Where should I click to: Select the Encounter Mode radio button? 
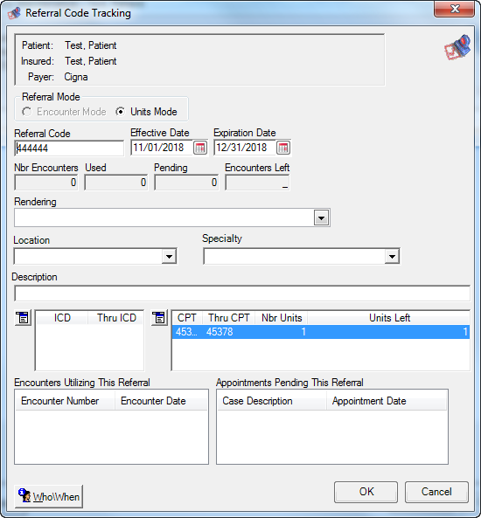27,112
